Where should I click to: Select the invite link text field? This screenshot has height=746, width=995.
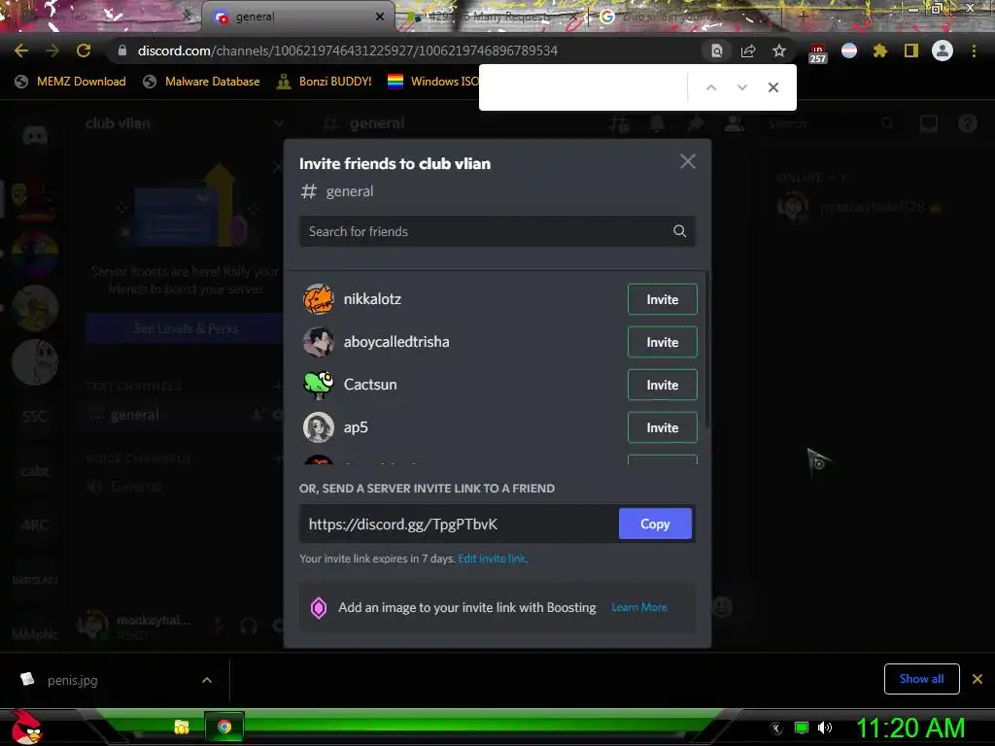[459, 524]
